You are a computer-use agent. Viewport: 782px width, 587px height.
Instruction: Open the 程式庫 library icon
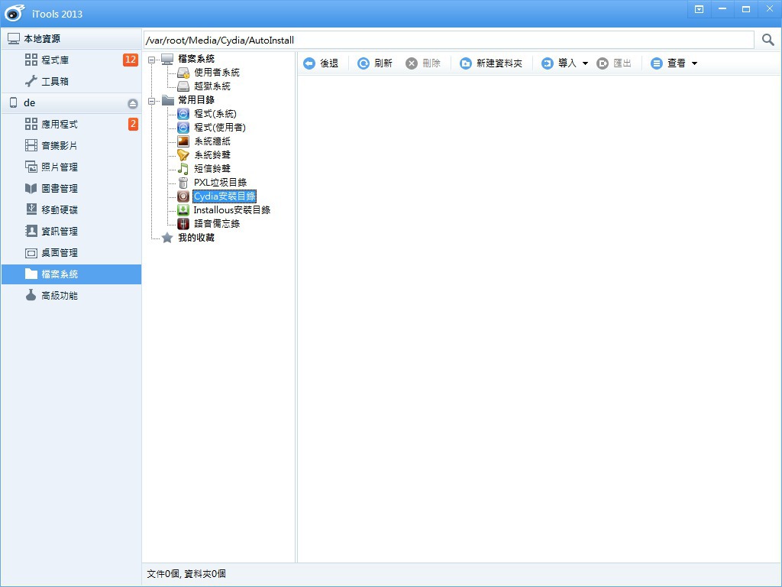click(31, 60)
